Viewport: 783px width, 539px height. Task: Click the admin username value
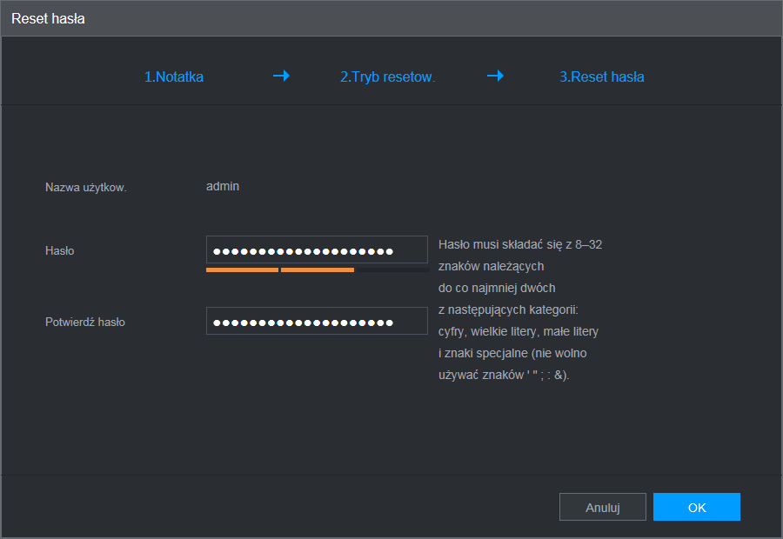(223, 186)
